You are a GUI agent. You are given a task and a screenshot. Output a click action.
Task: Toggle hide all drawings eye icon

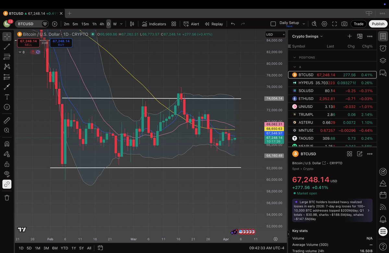pyautogui.click(x=7, y=174)
